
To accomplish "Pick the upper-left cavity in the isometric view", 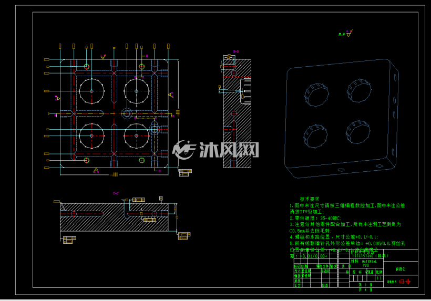I will (316, 95).
